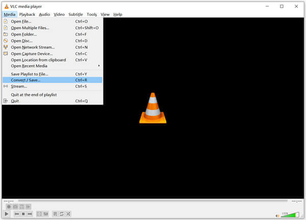Select Stream in the Media menu

coord(53,86)
